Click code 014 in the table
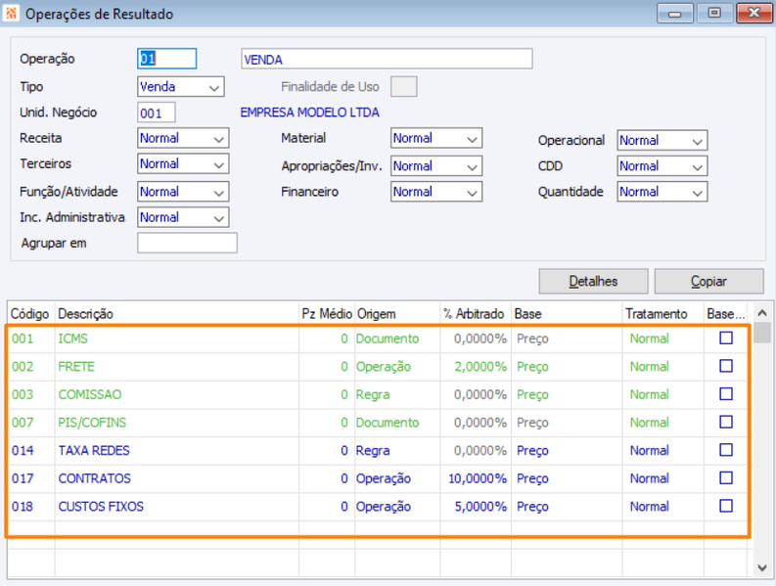Screen dimensions: 776x586 23,450
